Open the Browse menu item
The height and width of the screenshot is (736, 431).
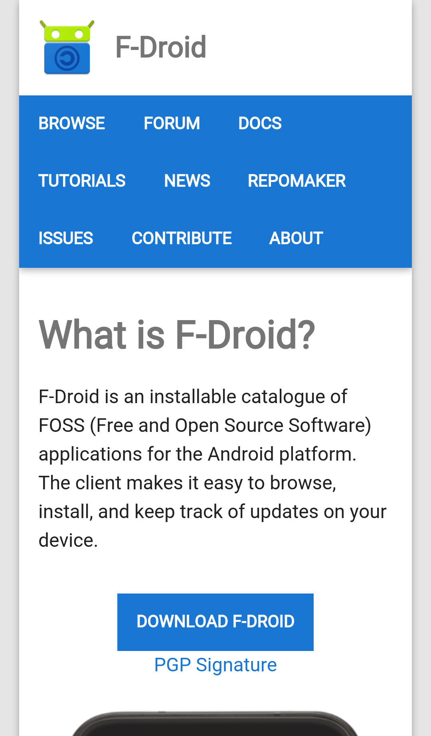72,123
